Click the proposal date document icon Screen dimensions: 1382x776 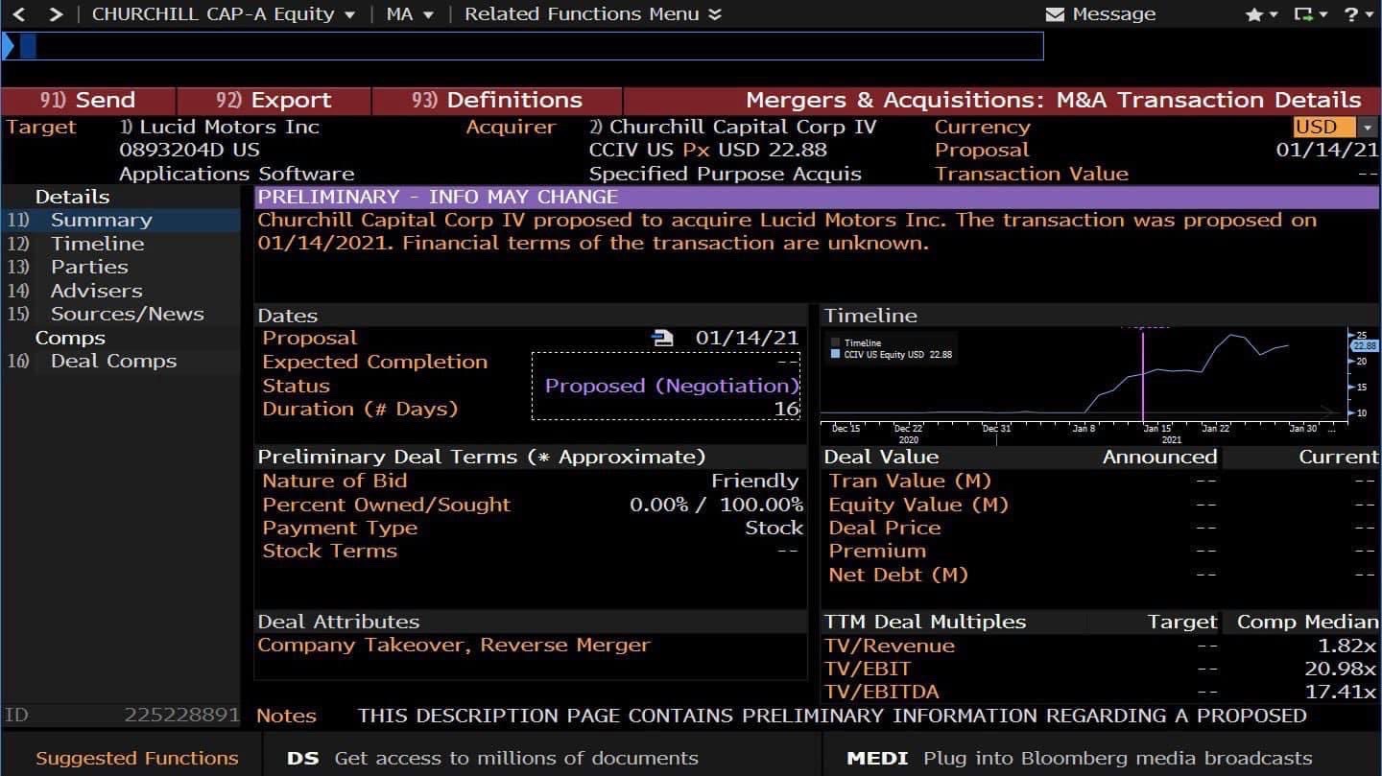click(662, 338)
